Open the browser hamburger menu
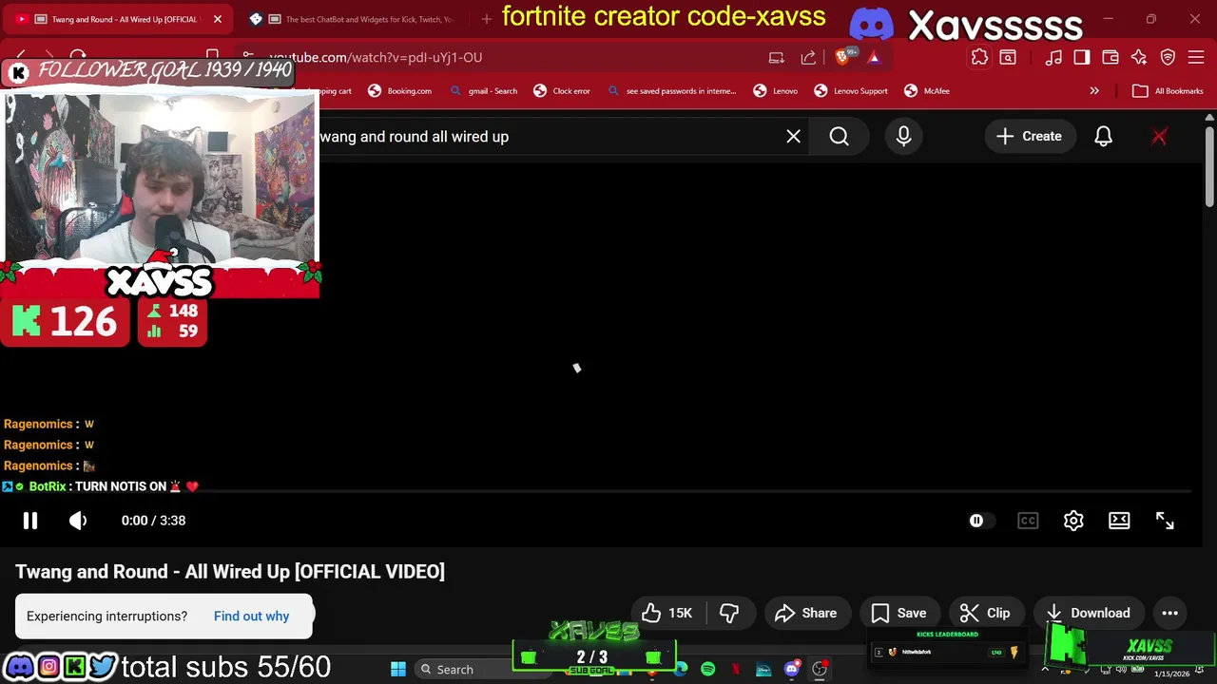This screenshot has width=1217, height=684. [x=1197, y=57]
